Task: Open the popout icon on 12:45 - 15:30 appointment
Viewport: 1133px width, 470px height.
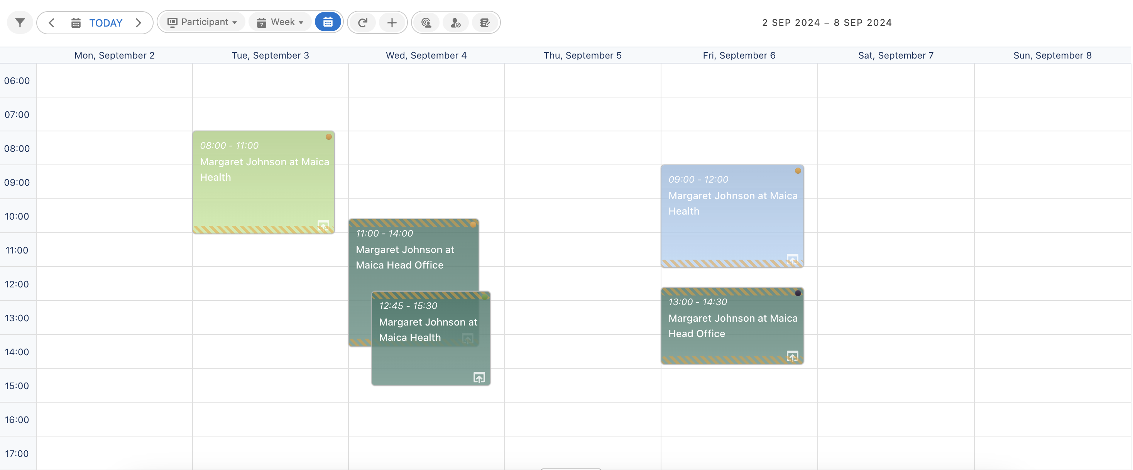Action: [x=479, y=377]
